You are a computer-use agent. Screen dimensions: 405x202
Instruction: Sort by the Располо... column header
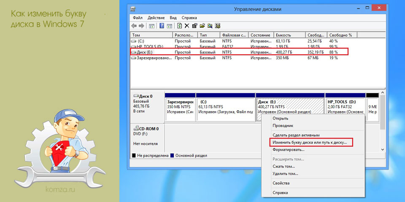tap(185, 35)
